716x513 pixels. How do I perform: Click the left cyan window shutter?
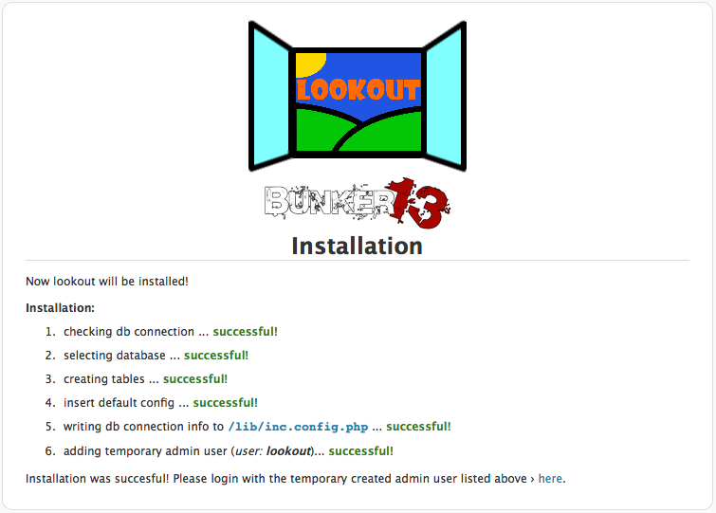269,96
